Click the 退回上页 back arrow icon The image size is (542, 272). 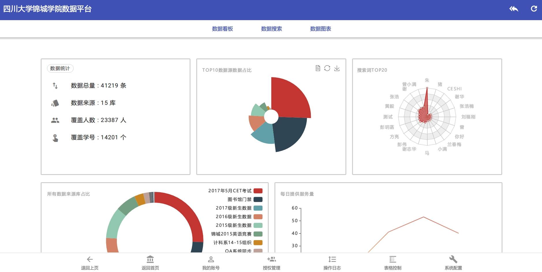tap(90, 259)
